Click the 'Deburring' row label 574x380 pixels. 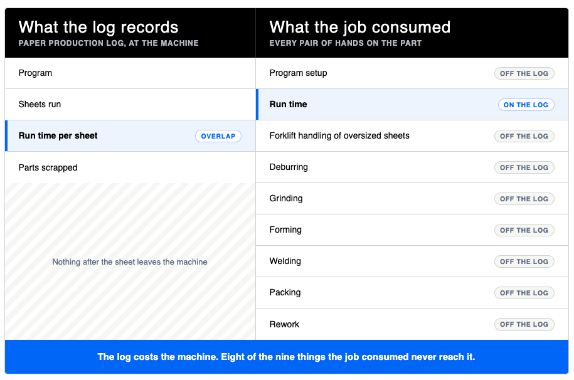(x=289, y=167)
